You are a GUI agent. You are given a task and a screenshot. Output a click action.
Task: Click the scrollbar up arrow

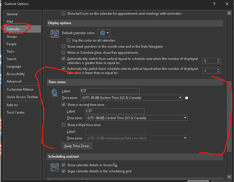click(229, 13)
